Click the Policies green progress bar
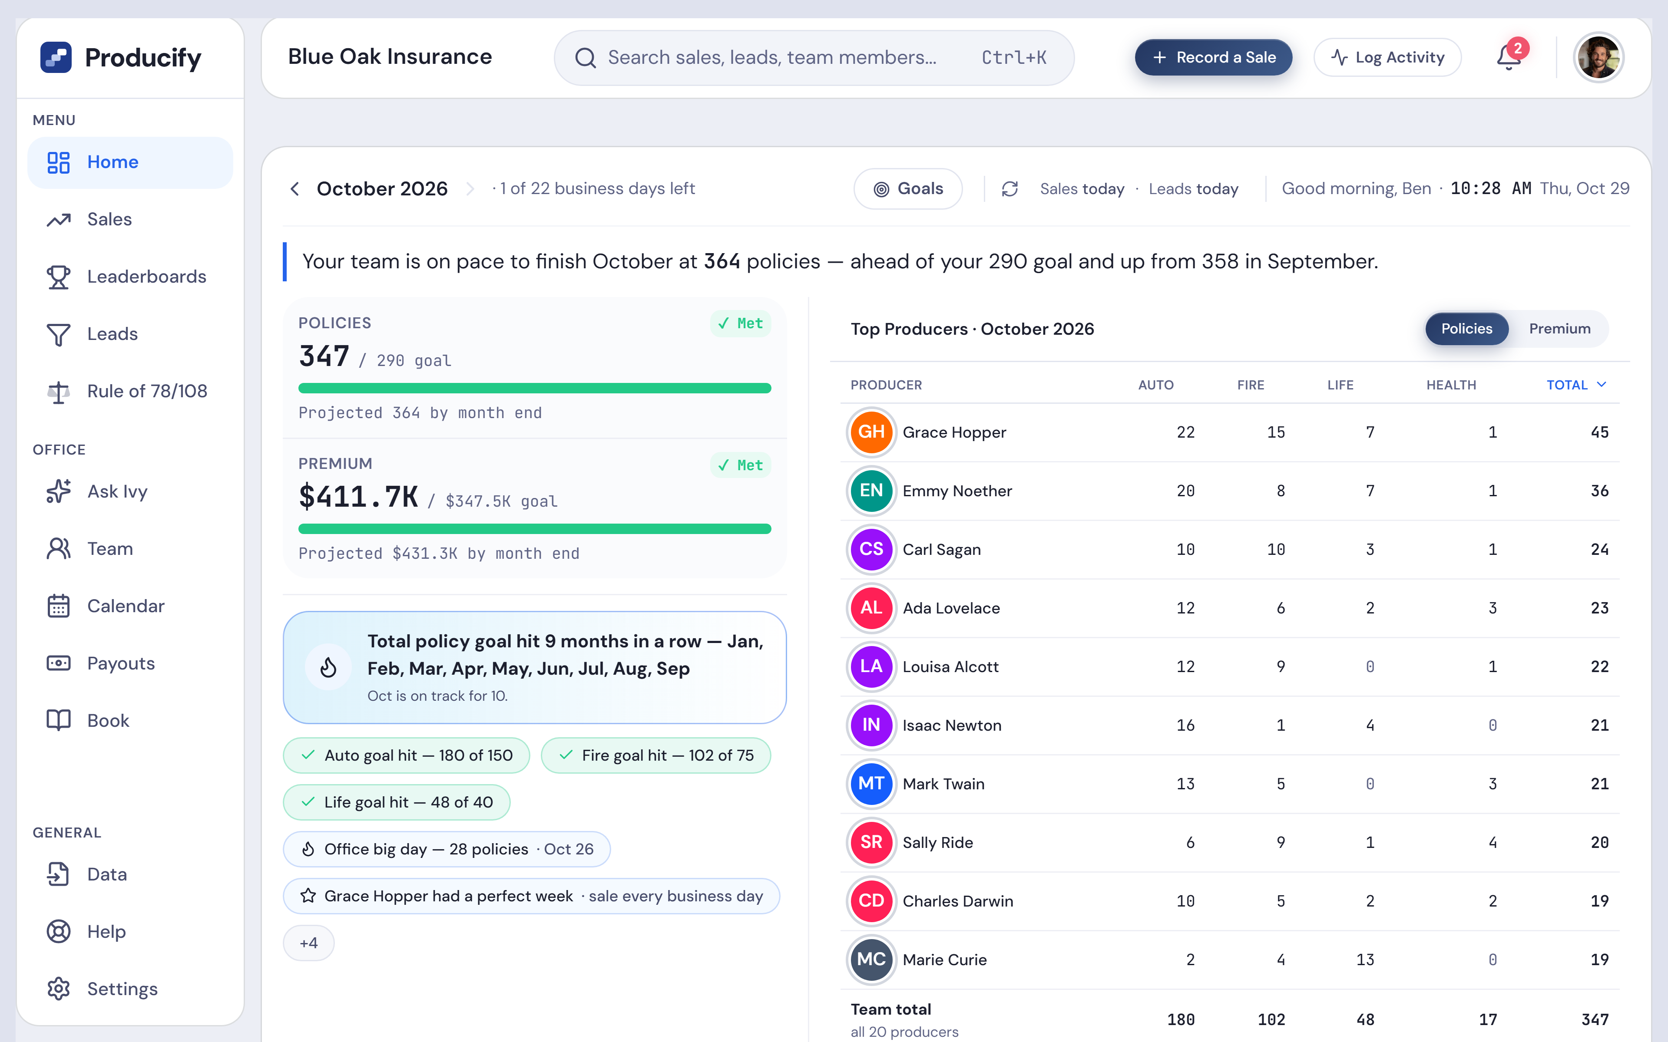Image resolution: width=1668 pixels, height=1042 pixels. [x=535, y=388]
